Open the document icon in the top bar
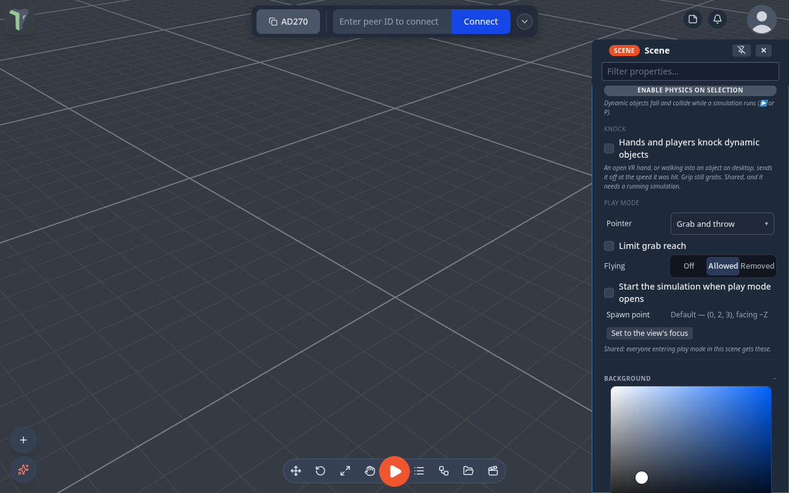The height and width of the screenshot is (493, 789). (693, 19)
